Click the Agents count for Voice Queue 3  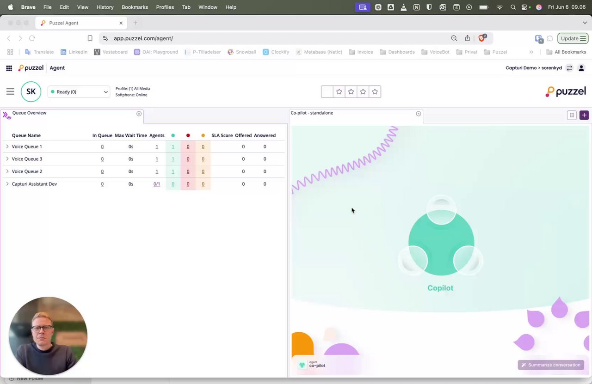coord(157,159)
